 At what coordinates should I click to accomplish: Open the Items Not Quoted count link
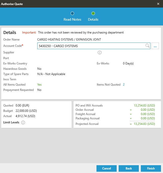(x=124, y=85)
